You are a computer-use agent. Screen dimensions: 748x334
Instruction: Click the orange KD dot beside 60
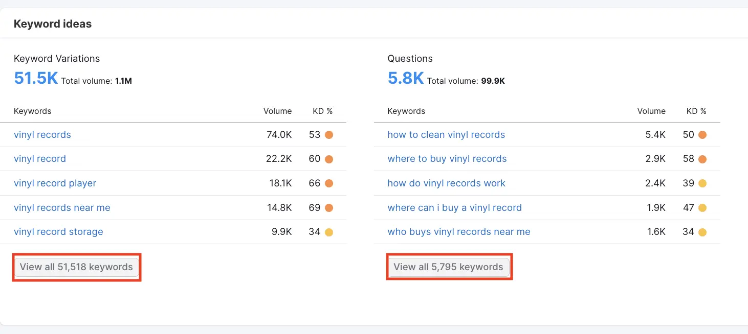click(x=329, y=159)
